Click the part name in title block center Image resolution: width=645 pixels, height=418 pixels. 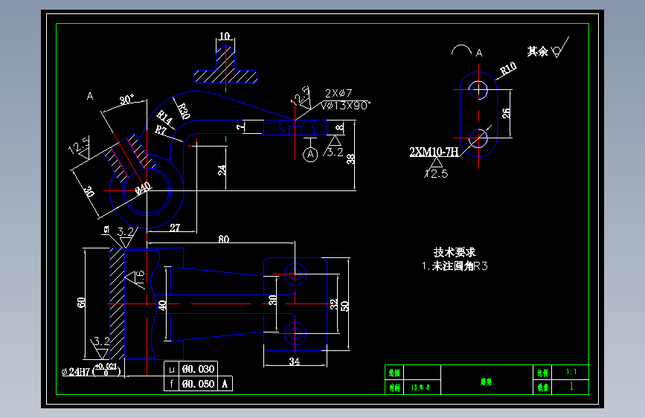pyautogui.click(x=487, y=382)
